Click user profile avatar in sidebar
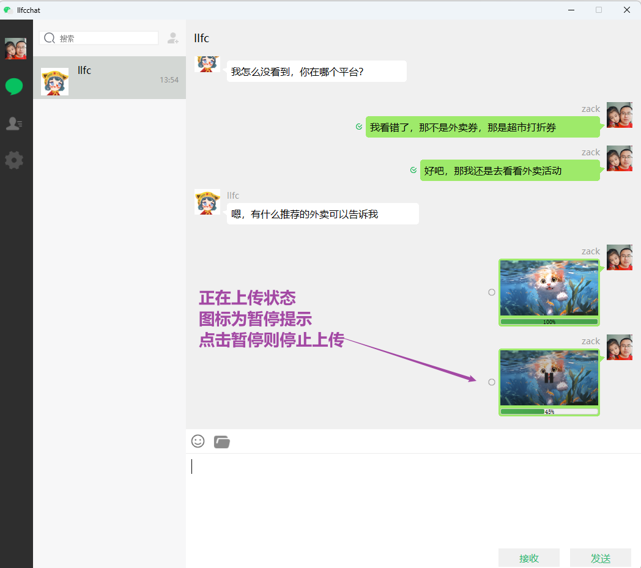 (x=15, y=48)
